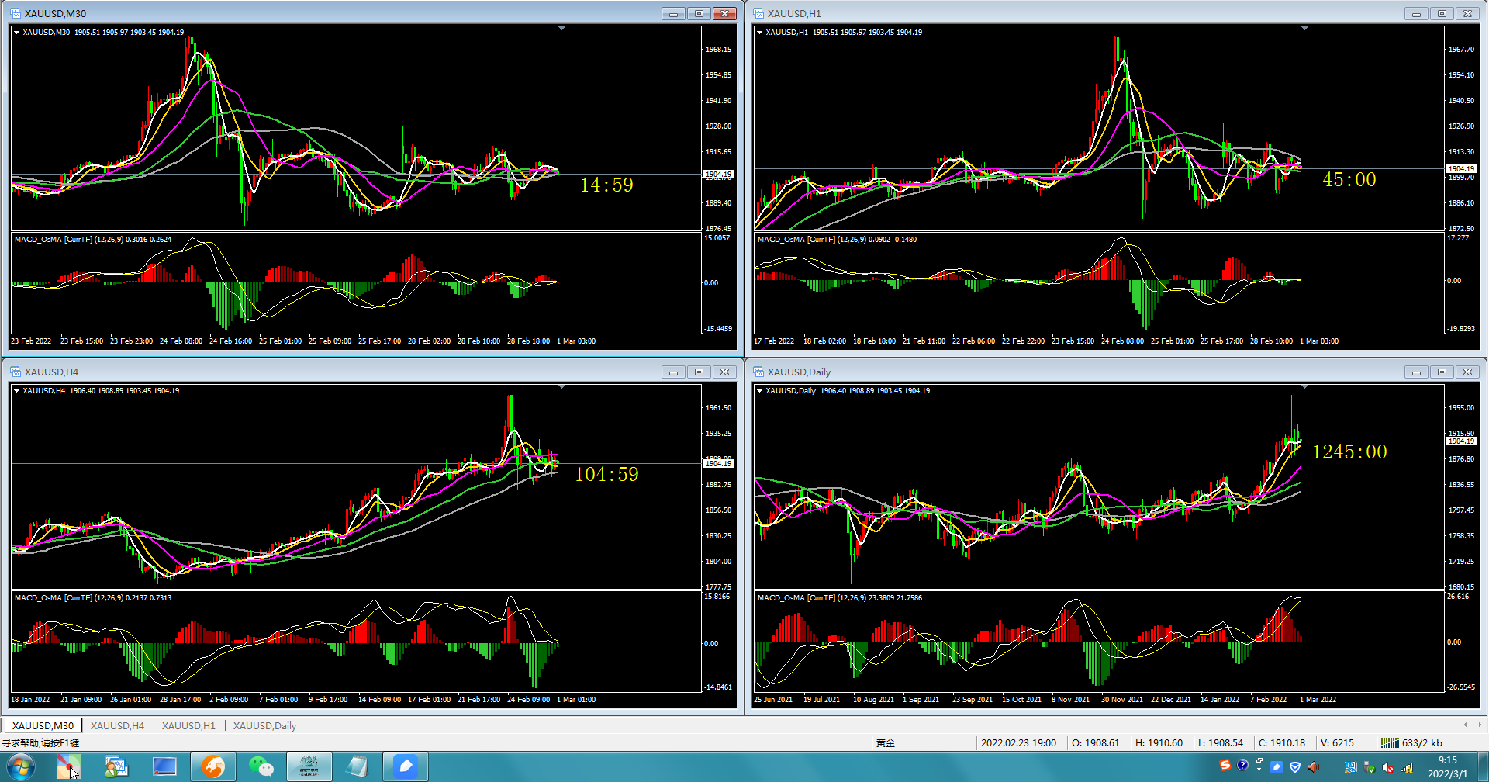Switch to the XAUUSD,H1 chart tab
This screenshot has width=1489, height=782.
[188, 725]
